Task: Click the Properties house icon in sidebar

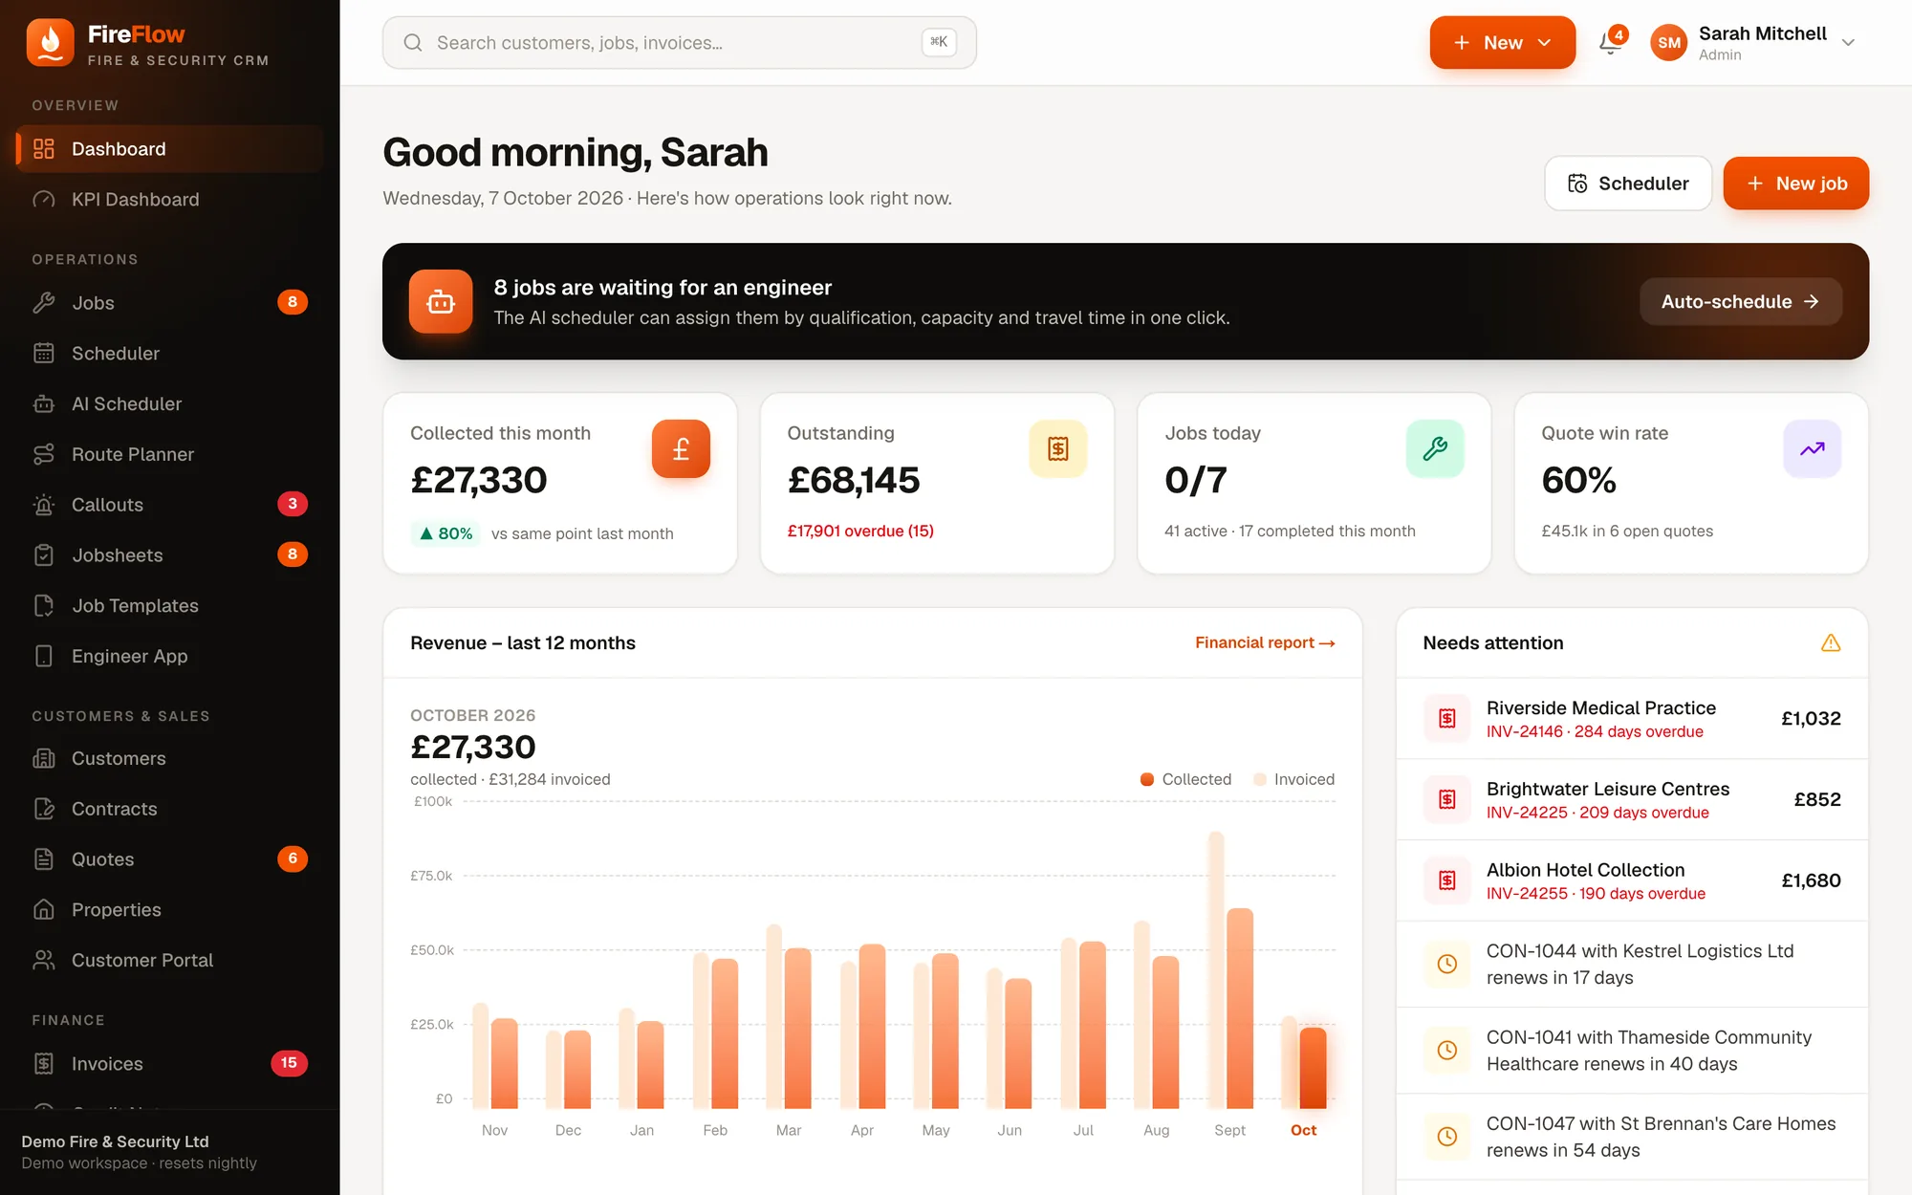Action: (44, 910)
